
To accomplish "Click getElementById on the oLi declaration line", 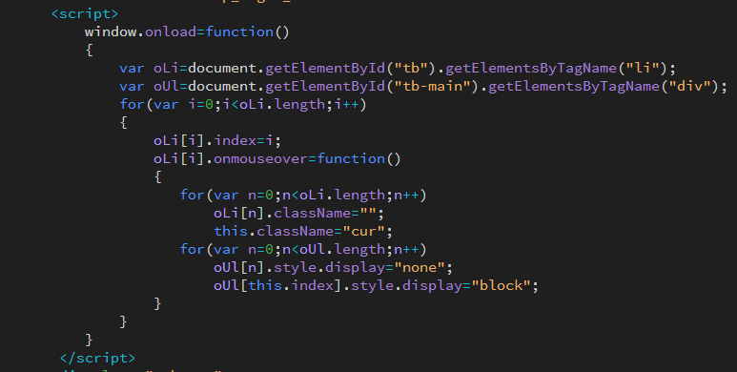I will pyautogui.click(x=325, y=68).
